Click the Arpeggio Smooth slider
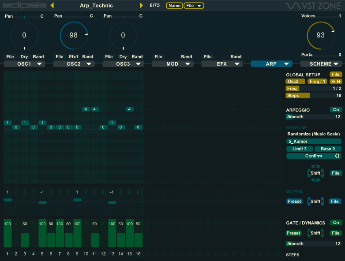345x261 pixels. tap(314, 117)
